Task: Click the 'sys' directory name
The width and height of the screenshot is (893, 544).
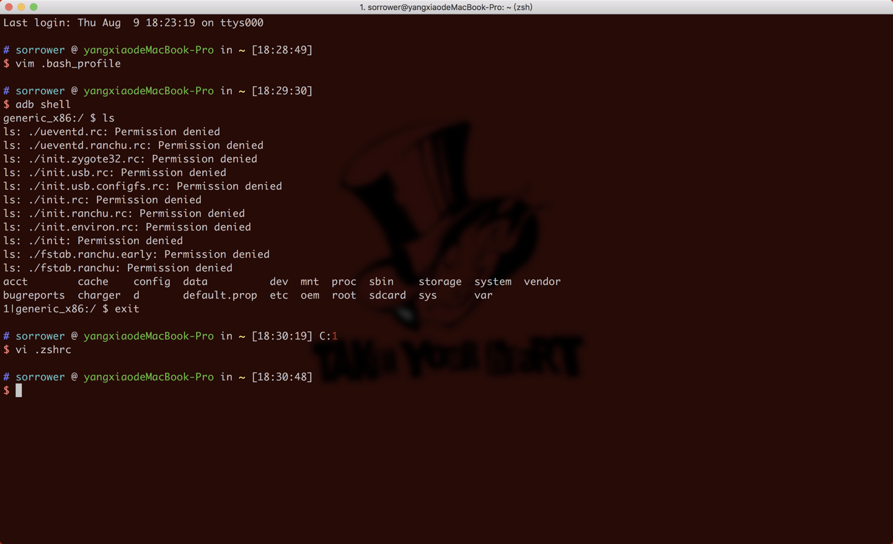Action: pyautogui.click(x=428, y=296)
